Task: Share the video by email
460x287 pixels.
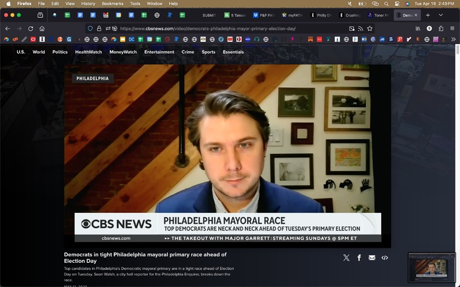Action: 372,258
